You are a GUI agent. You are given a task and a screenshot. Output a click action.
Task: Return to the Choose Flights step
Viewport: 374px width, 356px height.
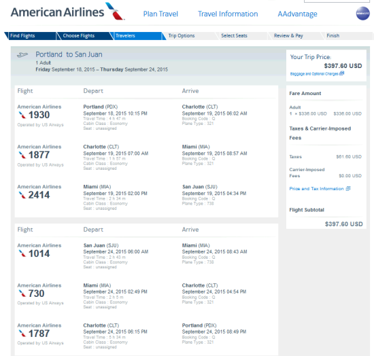[83, 36]
